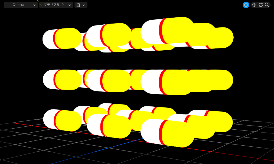The image size is (274, 164).
Task: Click the blue marker on the right viewport edge
Action: (260, 82)
